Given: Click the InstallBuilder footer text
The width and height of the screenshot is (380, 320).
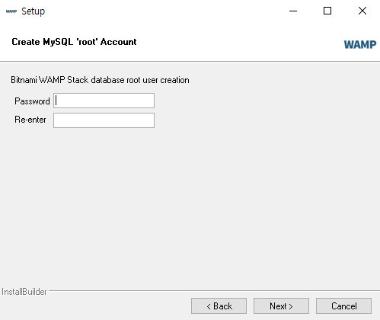Looking at the screenshot, I should pos(24,292).
